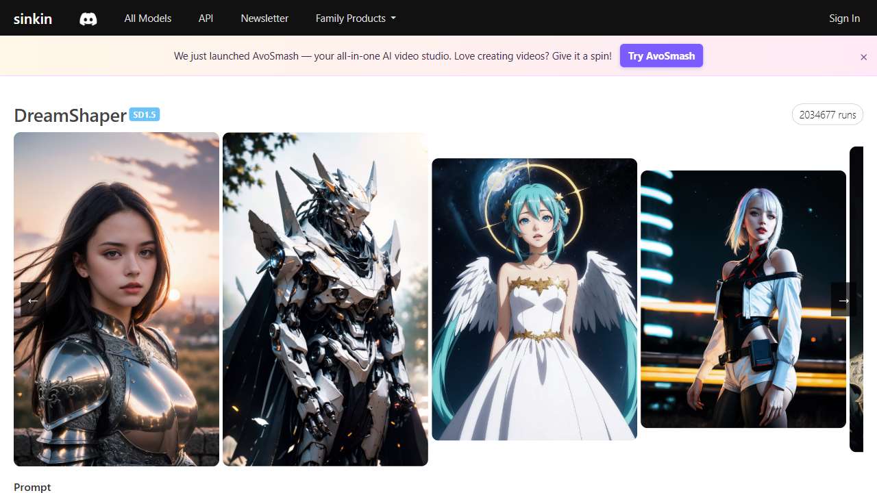Advance carousel with the right arrow

click(843, 300)
